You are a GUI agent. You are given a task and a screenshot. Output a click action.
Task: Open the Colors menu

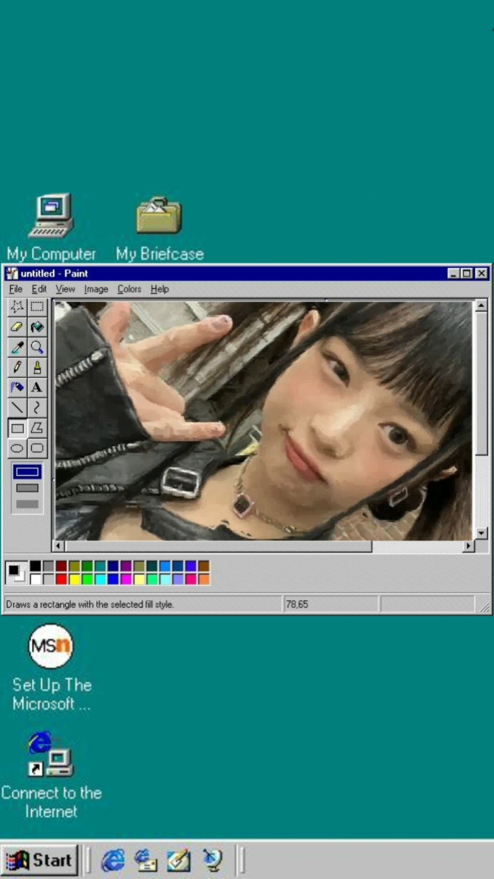point(129,289)
